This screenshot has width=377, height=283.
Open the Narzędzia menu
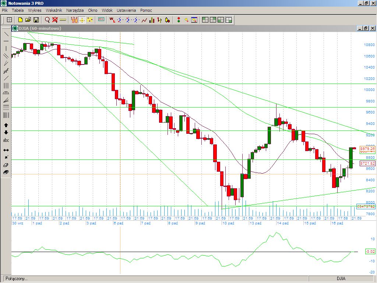(75, 10)
